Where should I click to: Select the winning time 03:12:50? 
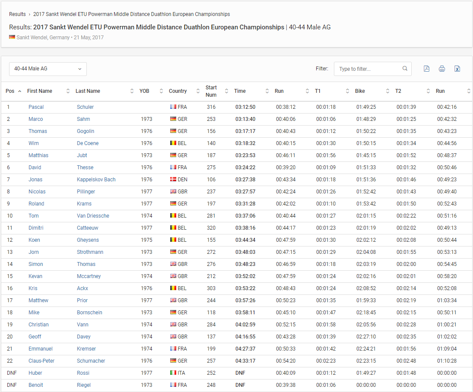tap(245, 107)
